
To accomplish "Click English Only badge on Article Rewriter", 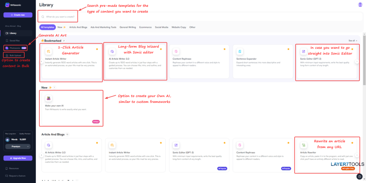I will tap(348, 168).
